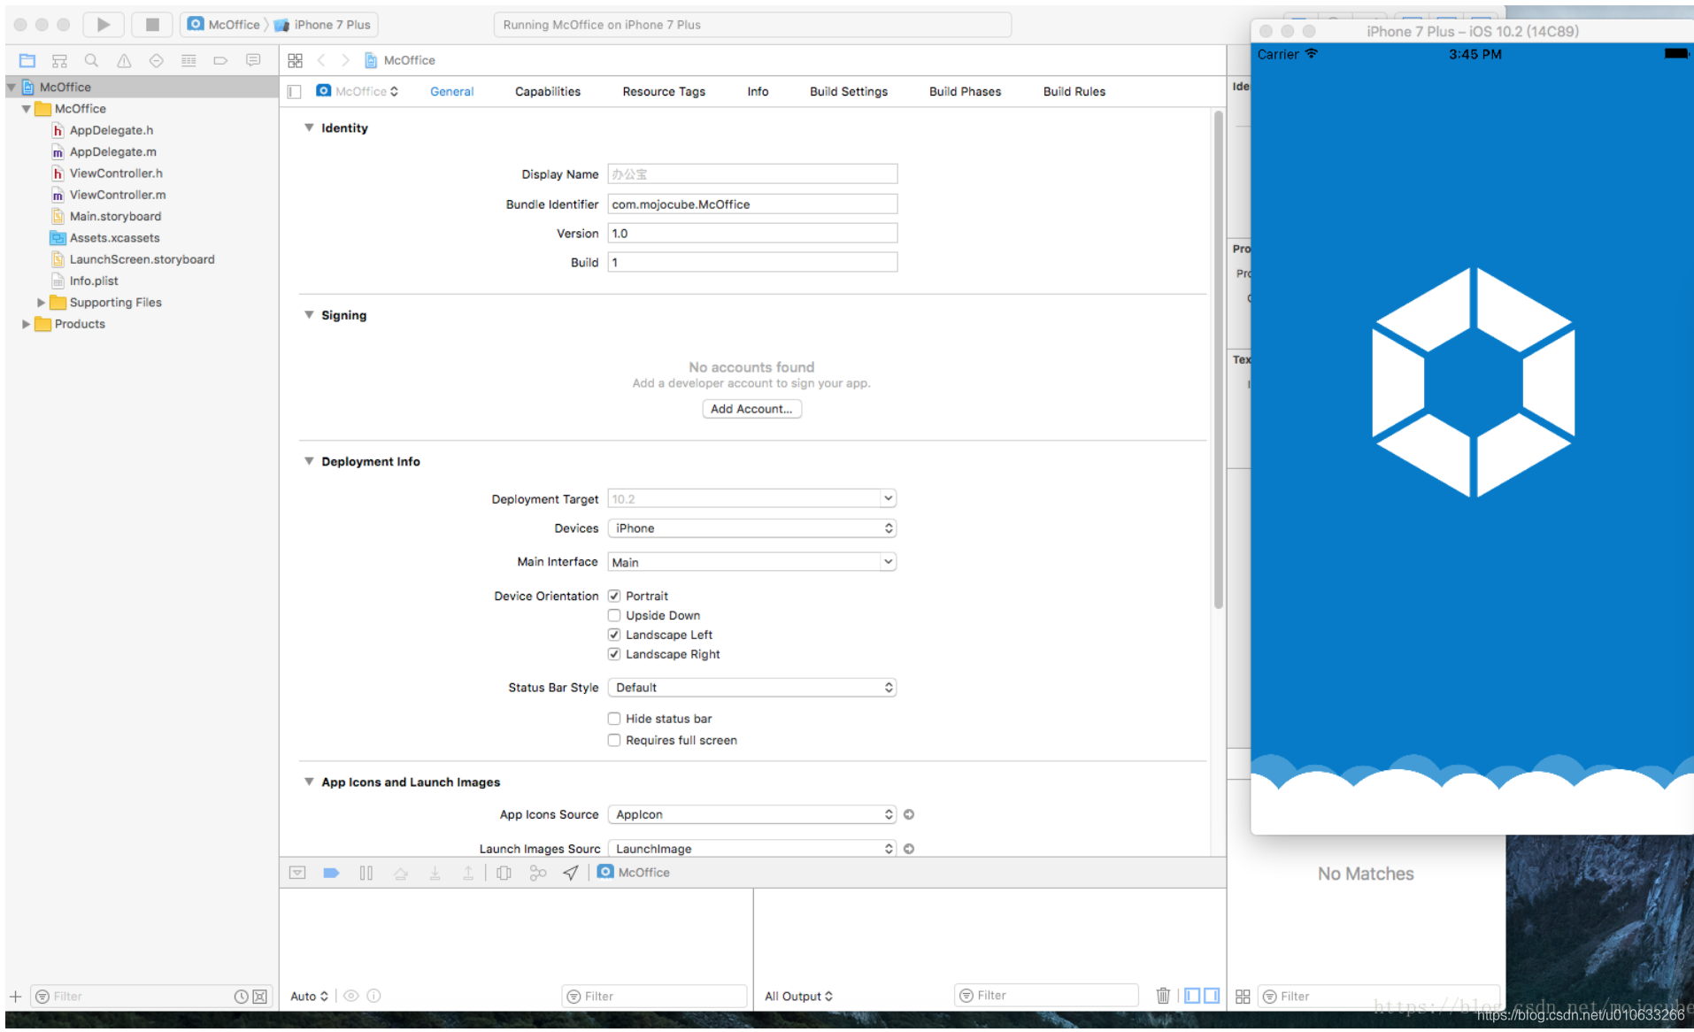1694x1032 pixels.
Task: Switch to the Capabilities tab
Action: point(548,91)
